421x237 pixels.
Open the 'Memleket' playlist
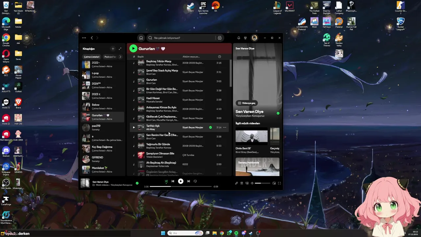pyautogui.click(x=103, y=170)
